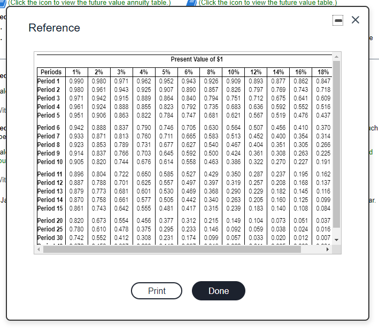The image size is (379, 333).
Task: Click the 12% column header
Action: [256, 72]
